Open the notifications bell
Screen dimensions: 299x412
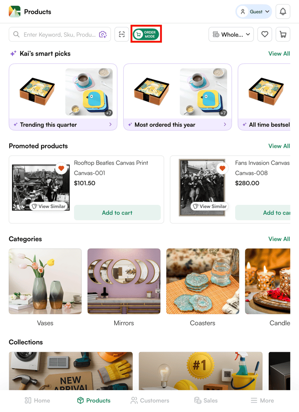pos(283,12)
